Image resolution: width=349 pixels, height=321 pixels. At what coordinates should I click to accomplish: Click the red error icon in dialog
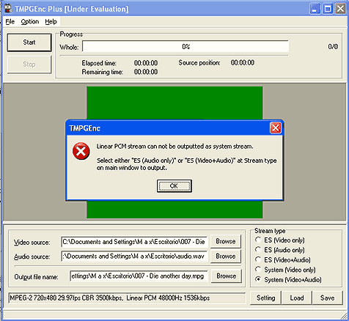(81, 151)
